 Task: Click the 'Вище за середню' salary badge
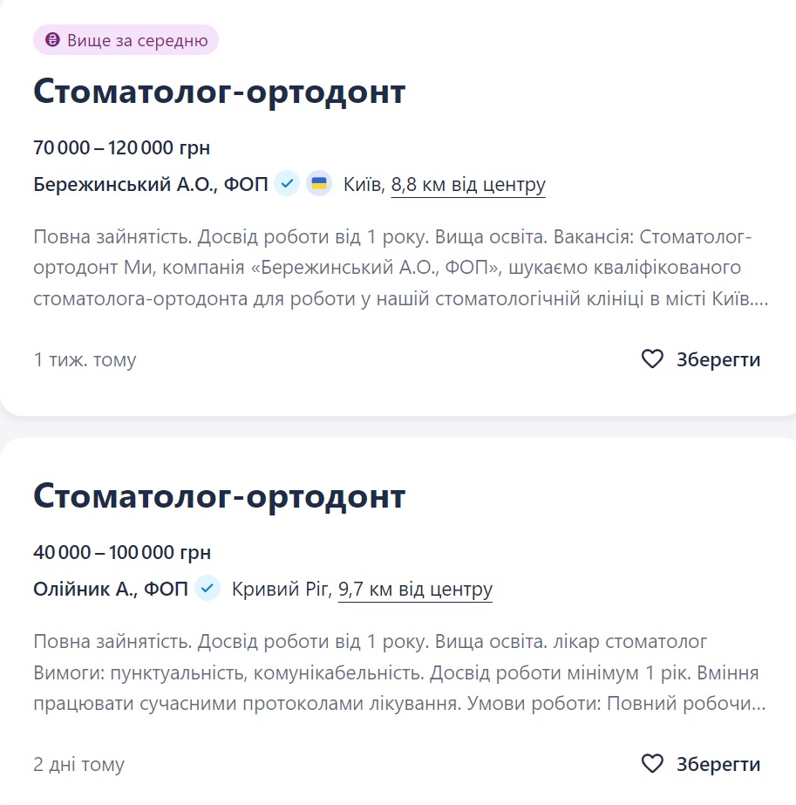click(126, 39)
